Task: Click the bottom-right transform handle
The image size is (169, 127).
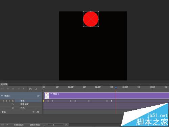Action: (x=98, y=26)
